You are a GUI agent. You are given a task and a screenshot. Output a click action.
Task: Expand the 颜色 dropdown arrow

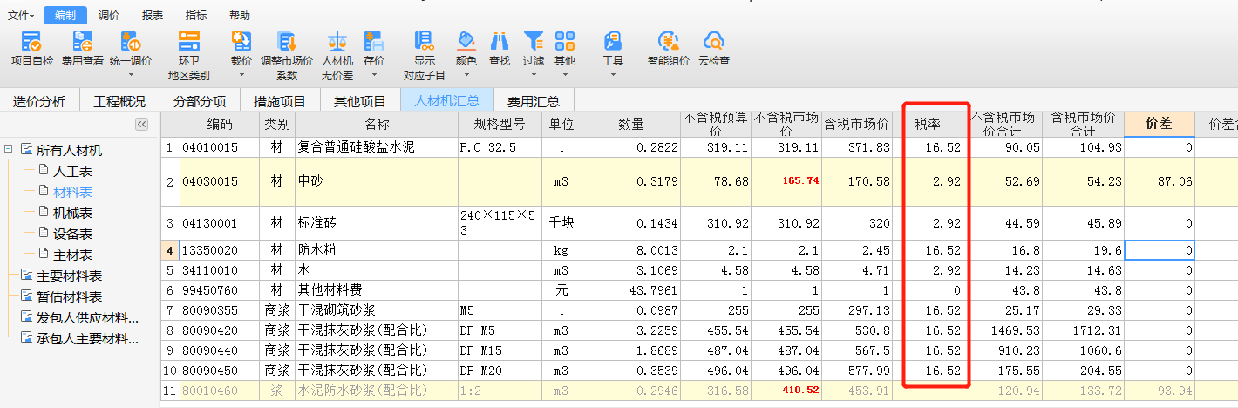[466, 75]
